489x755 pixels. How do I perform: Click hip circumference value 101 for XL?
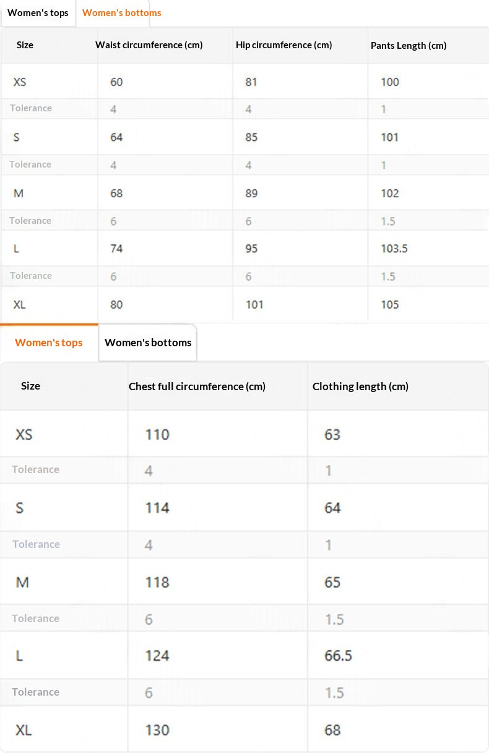coord(254,304)
